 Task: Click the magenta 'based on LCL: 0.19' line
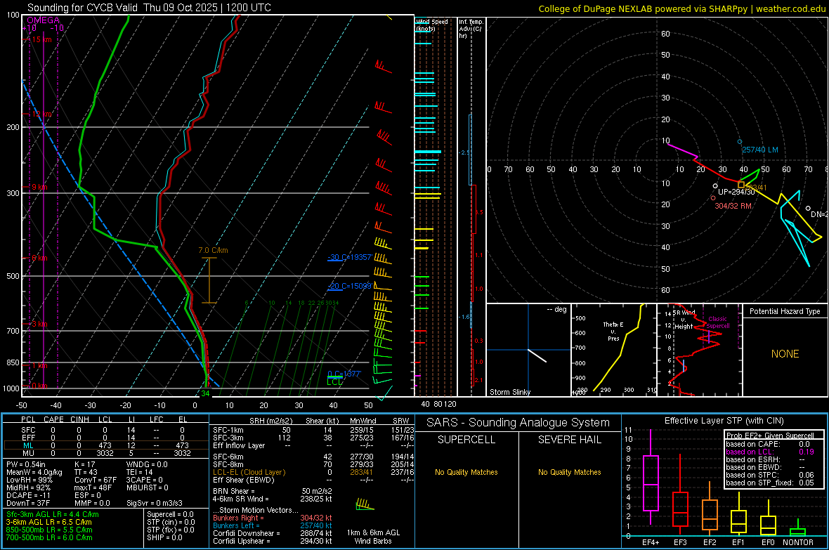point(770,452)
